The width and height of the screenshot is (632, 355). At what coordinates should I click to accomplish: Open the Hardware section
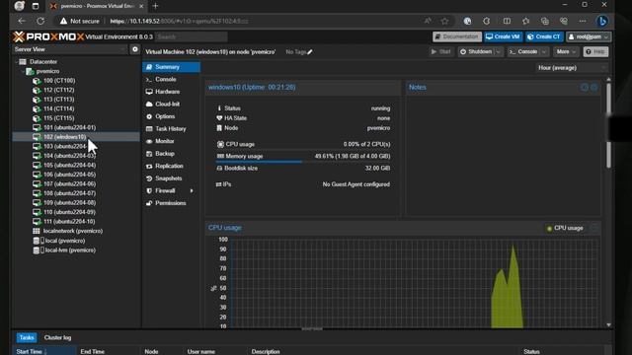171,92
